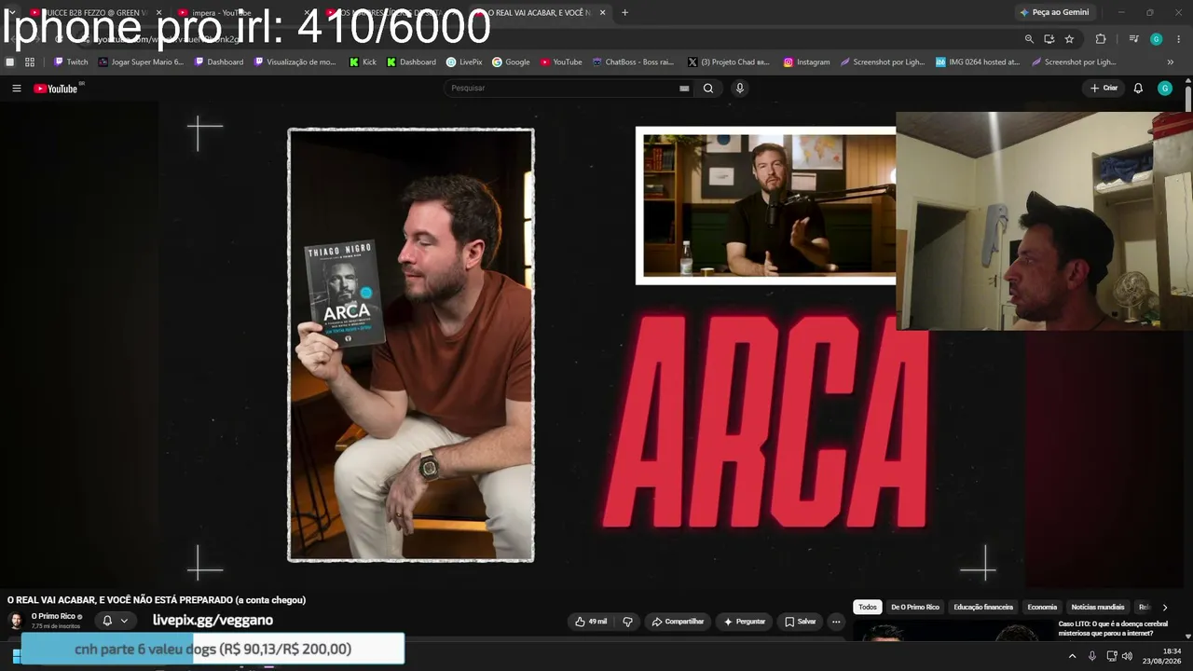Switch to the impera - YouTube tab
Viewport: 1193px width, 671px height.
click(242, 13)
